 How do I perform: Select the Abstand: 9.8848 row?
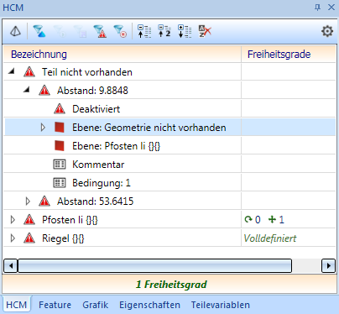[169, 91]
